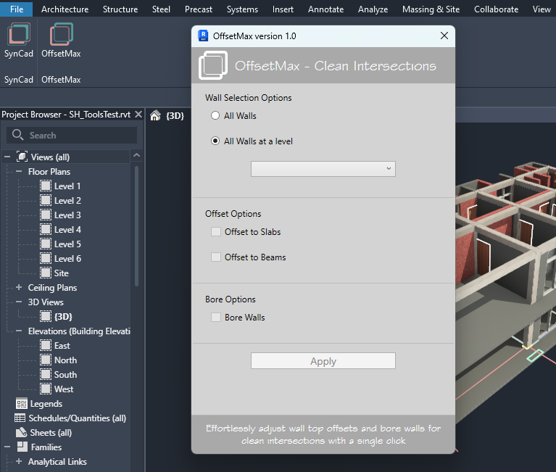Viewport: 556px width, 472px height.
Task: Close the Project Browser panel
Action: [138, 114]
